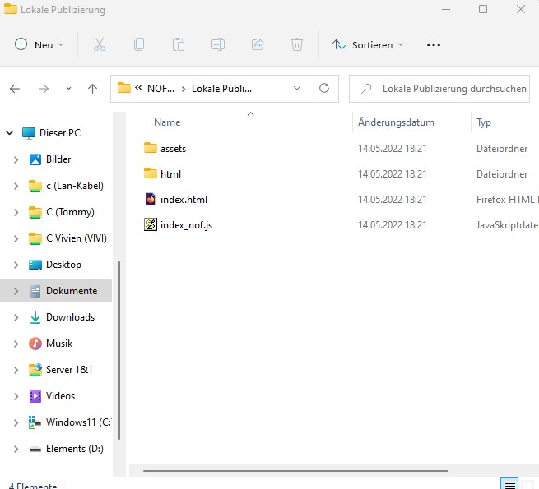Viewport: 539px width, 489px height.
Task: Open the Sortieren dropdown menu
Action: coord(368,44)
